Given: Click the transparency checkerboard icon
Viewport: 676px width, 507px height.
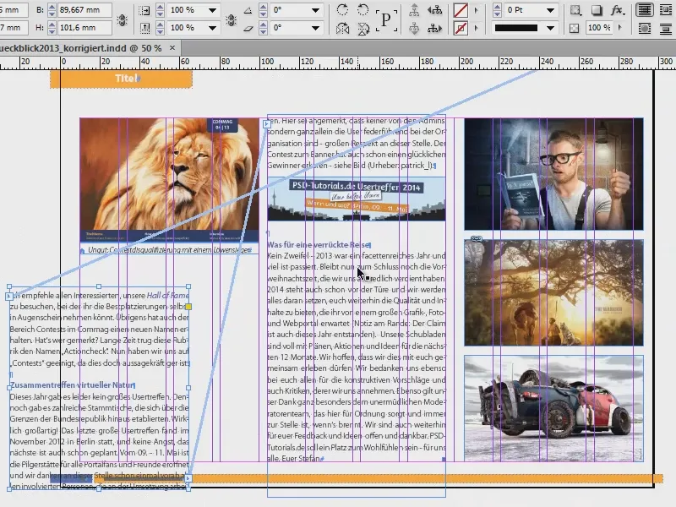Looking at the screenshot, I should click(x=575, y=28).
